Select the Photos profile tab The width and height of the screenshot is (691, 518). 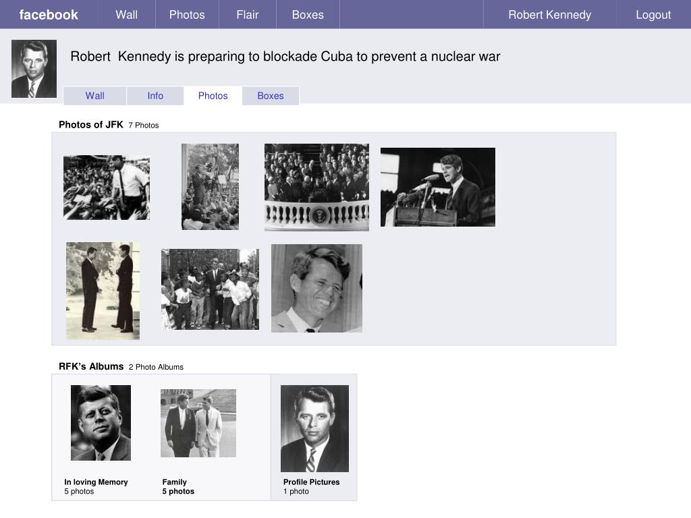[213, 96]
